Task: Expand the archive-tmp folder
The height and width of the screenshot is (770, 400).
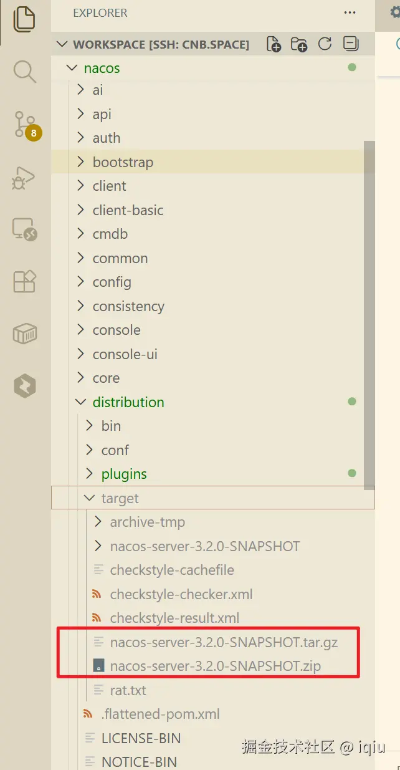Action: click(147, 522)
